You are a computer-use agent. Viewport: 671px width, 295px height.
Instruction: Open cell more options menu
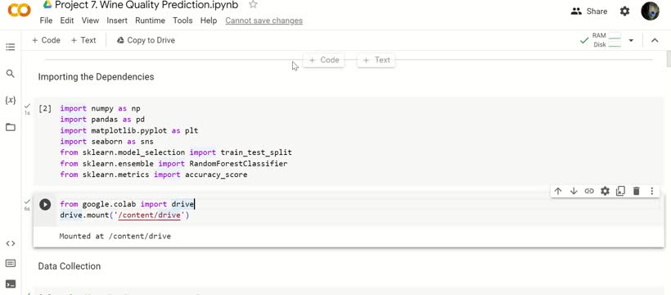click(x=651, y=191)
